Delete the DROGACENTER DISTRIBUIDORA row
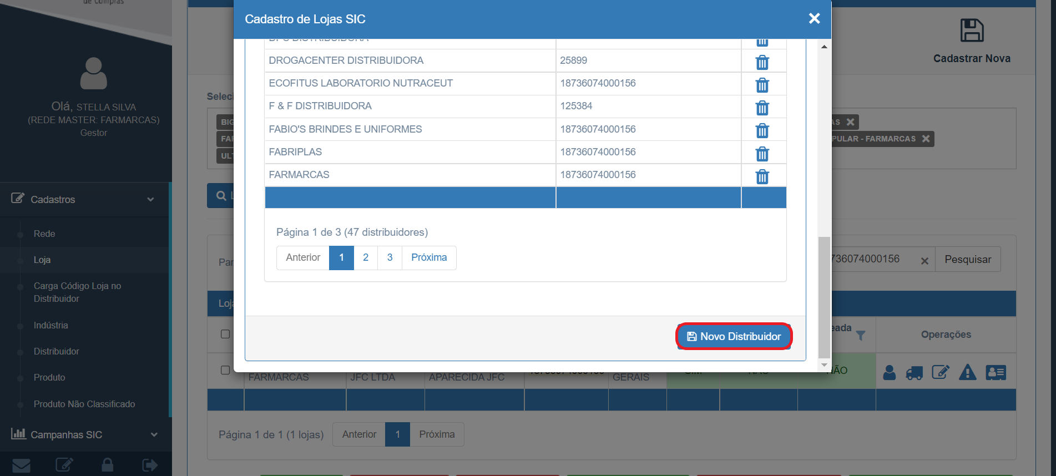Image resolution: width=1056 pixels, height=476 pixels. [762, 62]
